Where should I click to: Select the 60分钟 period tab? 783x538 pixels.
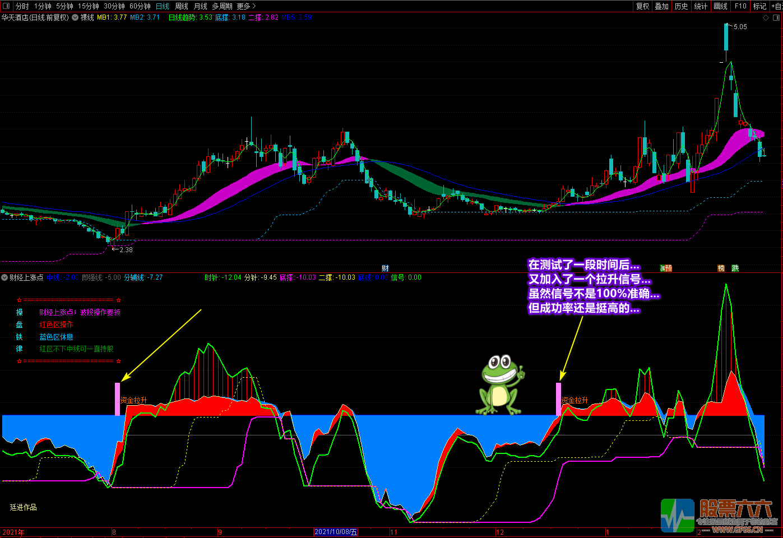point(140,6)
